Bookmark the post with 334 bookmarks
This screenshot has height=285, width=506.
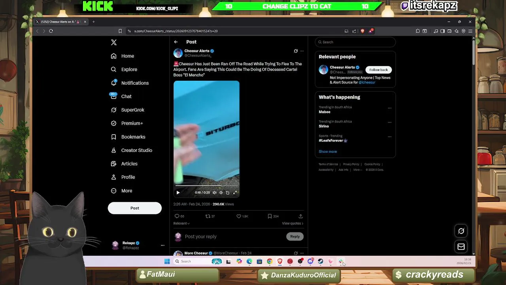[x=273, y=216]
